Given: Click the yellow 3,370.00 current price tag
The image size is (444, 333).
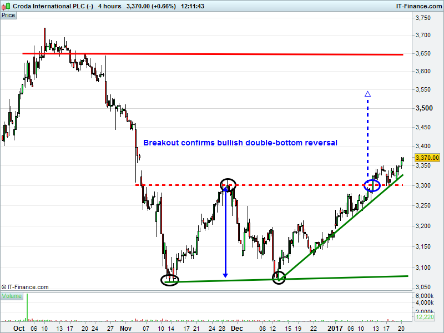Looking at the screenshot, I should [x=427, y=158].
